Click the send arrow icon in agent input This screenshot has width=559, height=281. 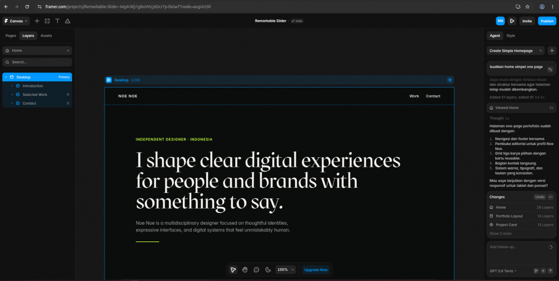551,271
